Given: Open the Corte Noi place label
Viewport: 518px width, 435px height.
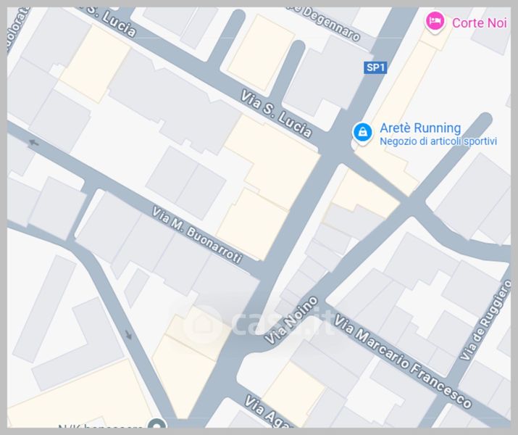Looking at the screenshot, I should pyautogui.click(x=479, y=22).
